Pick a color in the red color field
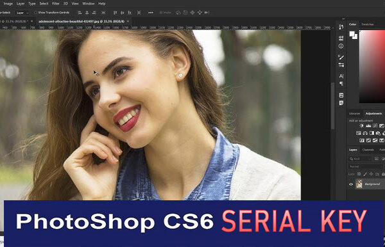This screenshot has width=385, height=247. pyautogui.click(x=372, y=67)
